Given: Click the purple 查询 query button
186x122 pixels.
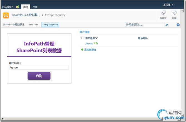Looking at the screenshot, I should (39, 76).
